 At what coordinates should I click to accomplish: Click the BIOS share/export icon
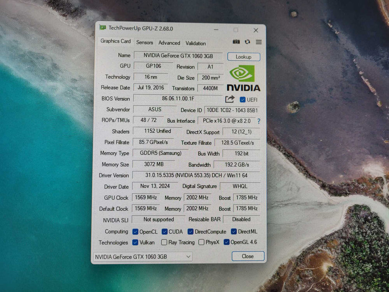coord(230,99)
